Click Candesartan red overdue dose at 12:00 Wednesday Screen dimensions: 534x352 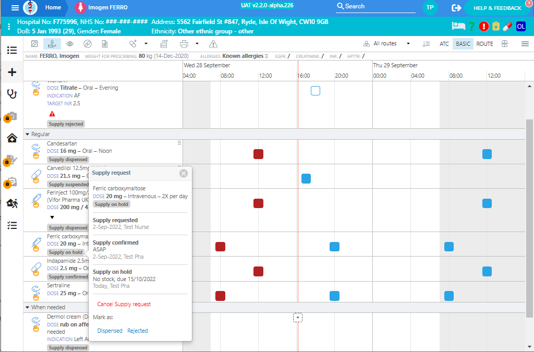[x=258, y=154]
